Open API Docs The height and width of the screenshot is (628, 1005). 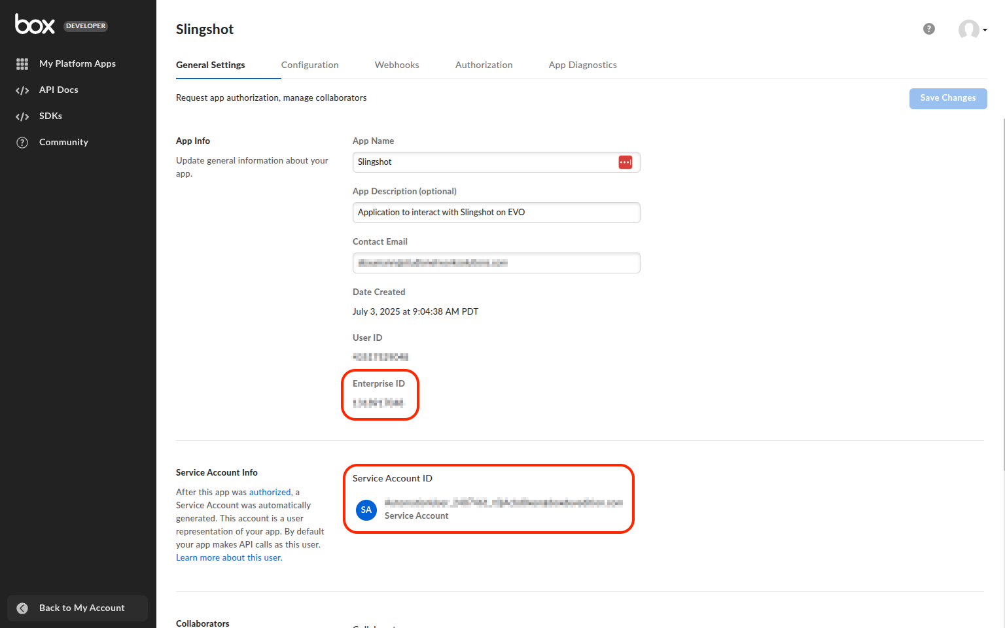(x=59, y=90)
